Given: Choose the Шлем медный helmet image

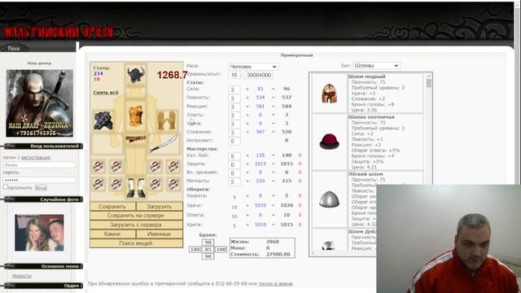Looking at the screenshot, I should pyautogui.click(x=329, y=94).
